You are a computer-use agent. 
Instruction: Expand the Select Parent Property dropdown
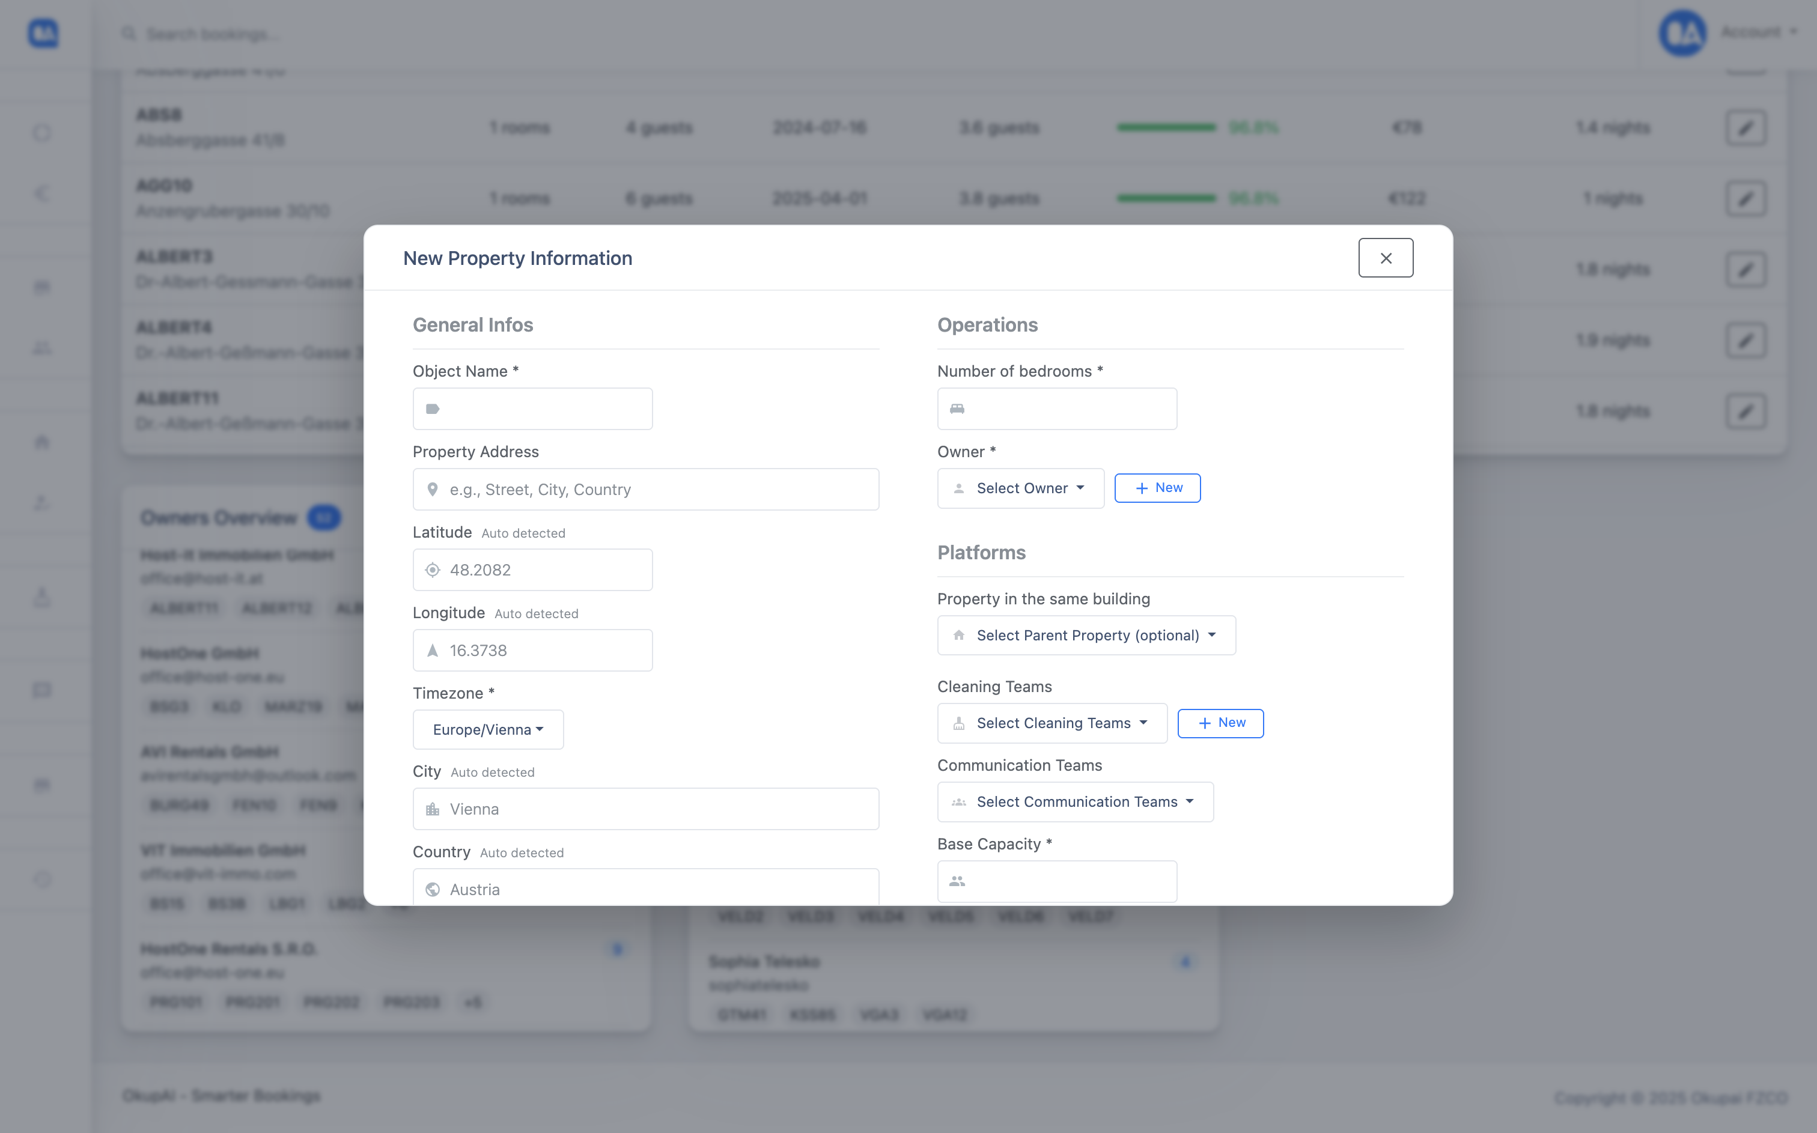(1086, 636)
